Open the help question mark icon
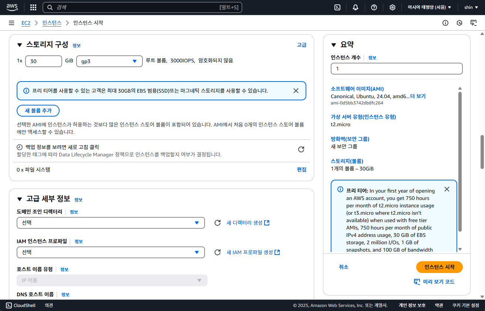485x311 pixels. tap(374, 7)
